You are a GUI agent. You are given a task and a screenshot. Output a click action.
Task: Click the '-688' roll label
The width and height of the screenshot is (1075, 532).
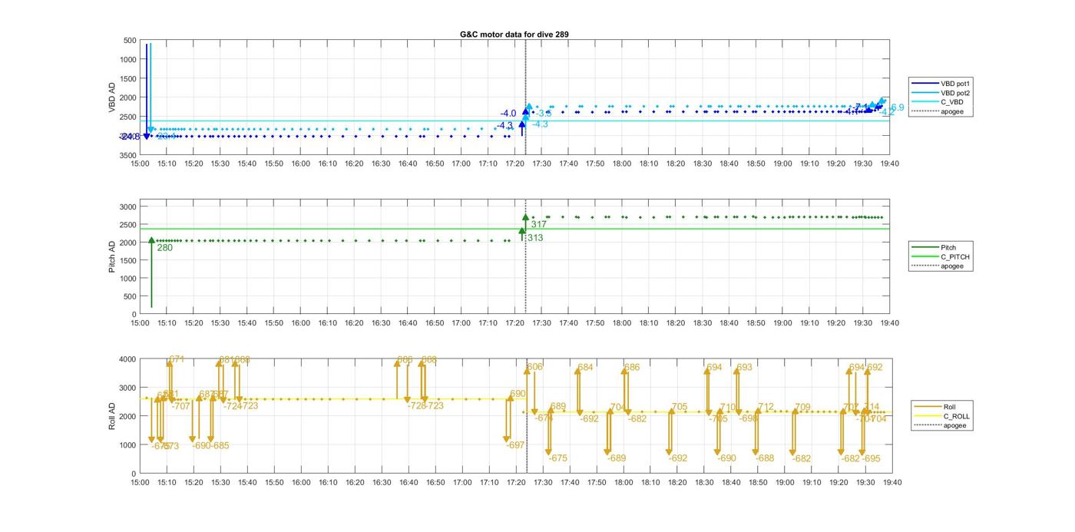[x=765, y=458]
